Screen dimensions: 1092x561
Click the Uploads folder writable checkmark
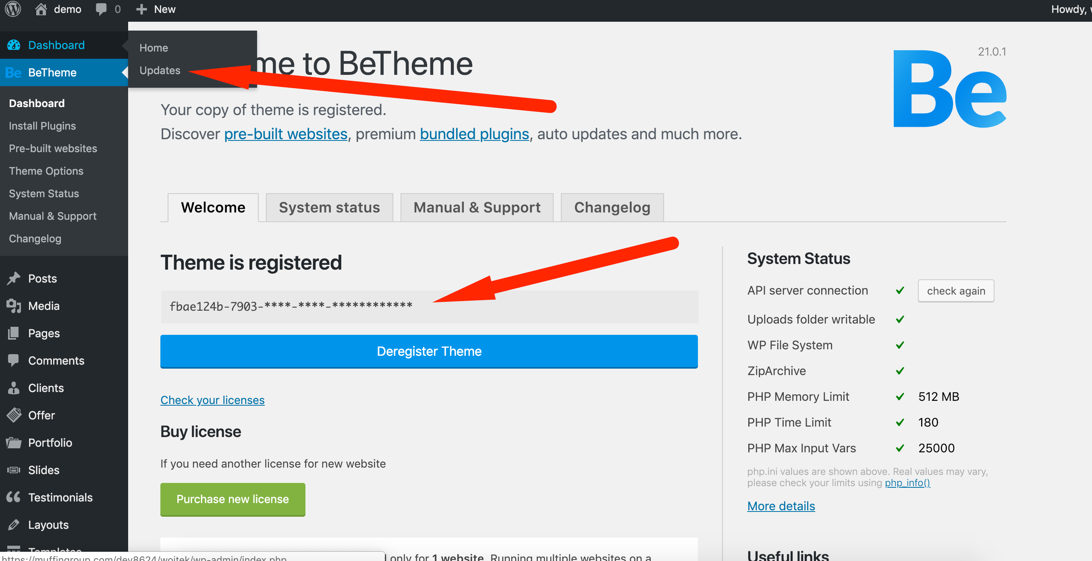point(900,319)
